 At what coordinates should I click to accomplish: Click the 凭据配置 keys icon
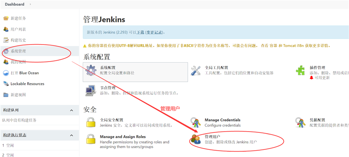pos(301,123)
